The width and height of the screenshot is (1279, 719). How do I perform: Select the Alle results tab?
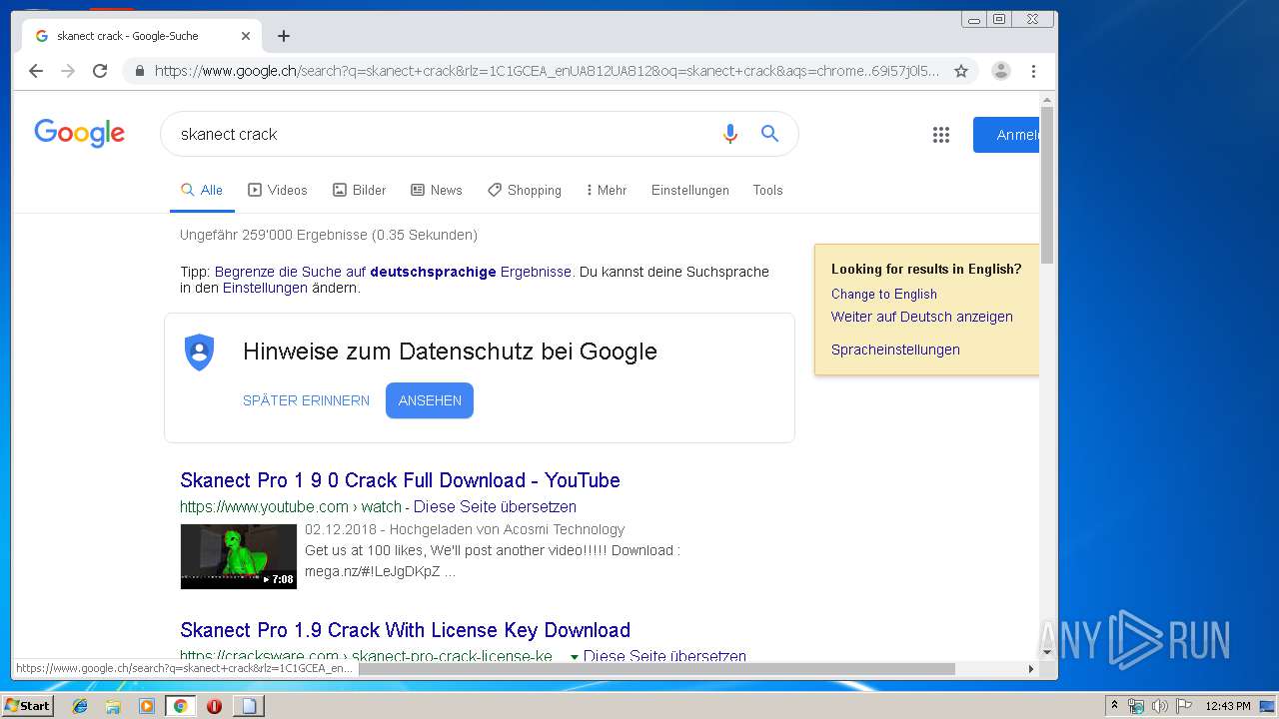(x=202, y=190)
